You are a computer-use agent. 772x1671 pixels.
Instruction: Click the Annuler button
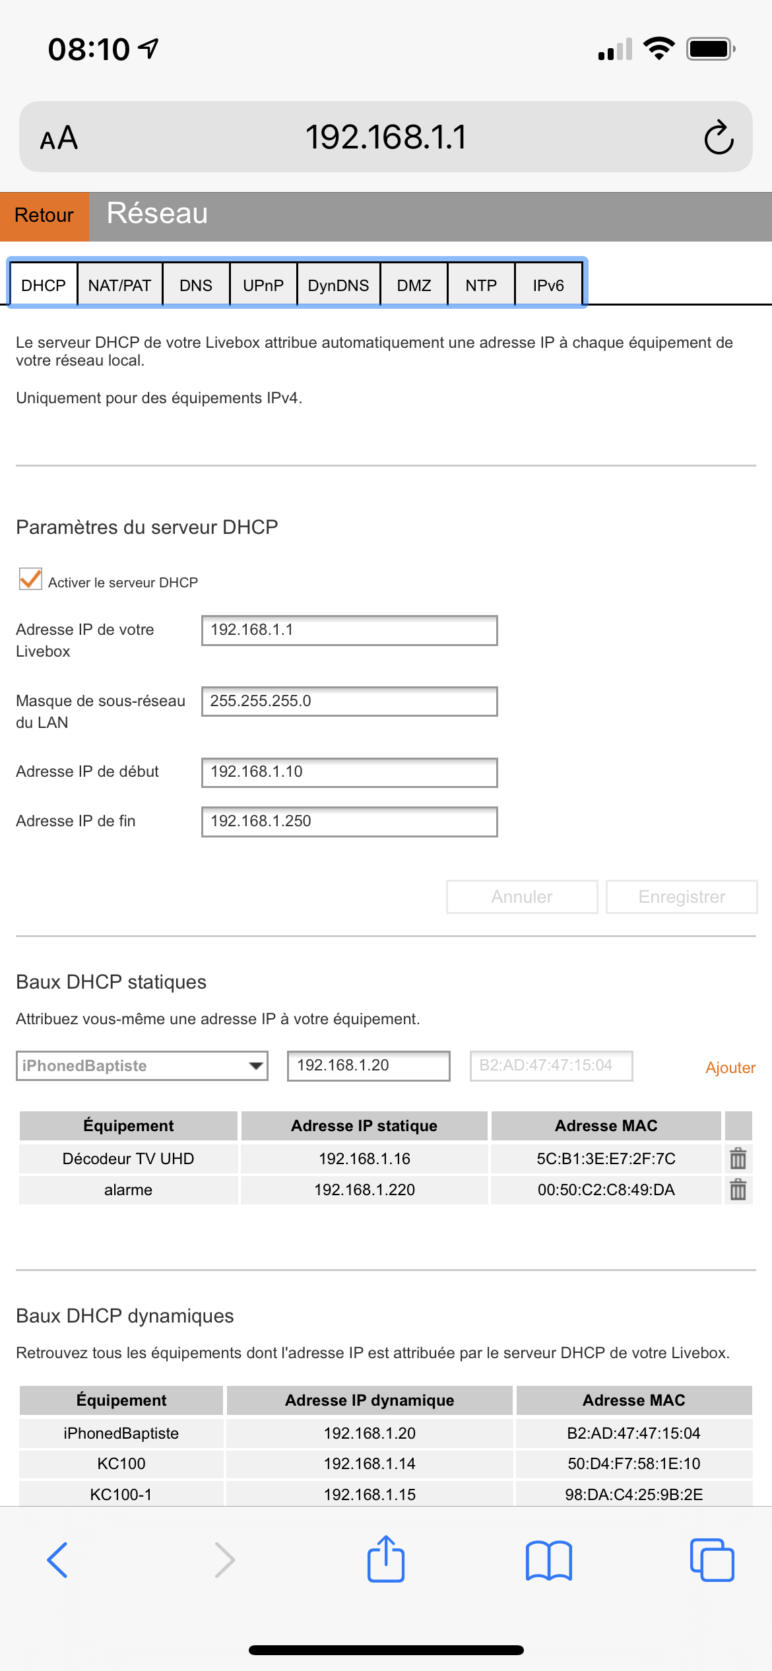tap(522, 897)
